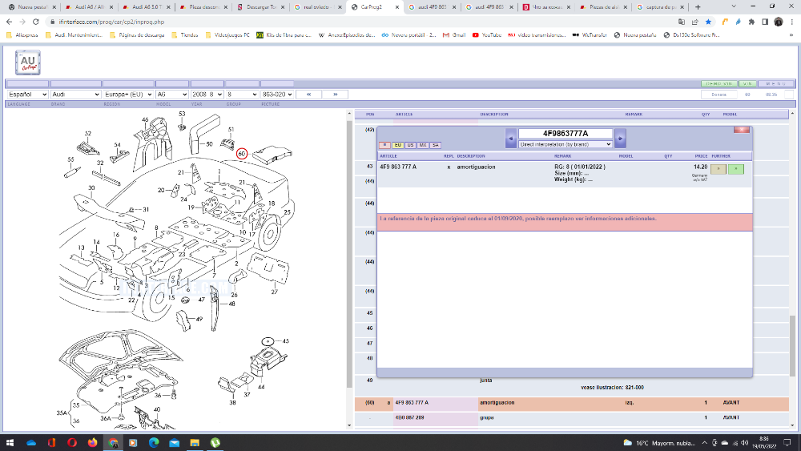Screen dimensions: 801x451
Task: Open the browser profile avatar
Action: click(x=779, y=22)
